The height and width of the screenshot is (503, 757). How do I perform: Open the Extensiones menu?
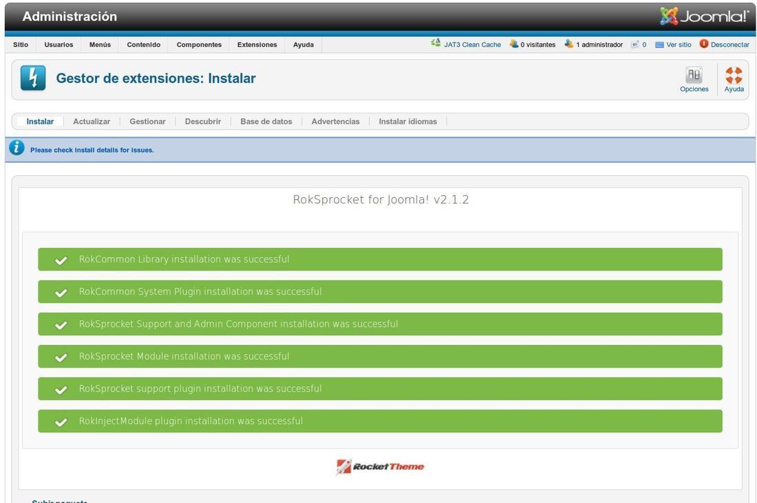coord(257,45)
